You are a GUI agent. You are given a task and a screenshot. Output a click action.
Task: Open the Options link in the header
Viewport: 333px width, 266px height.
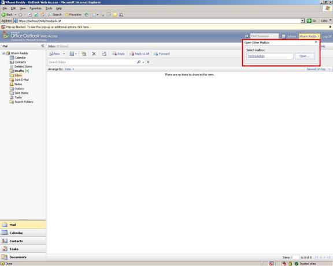pos(289,36)
